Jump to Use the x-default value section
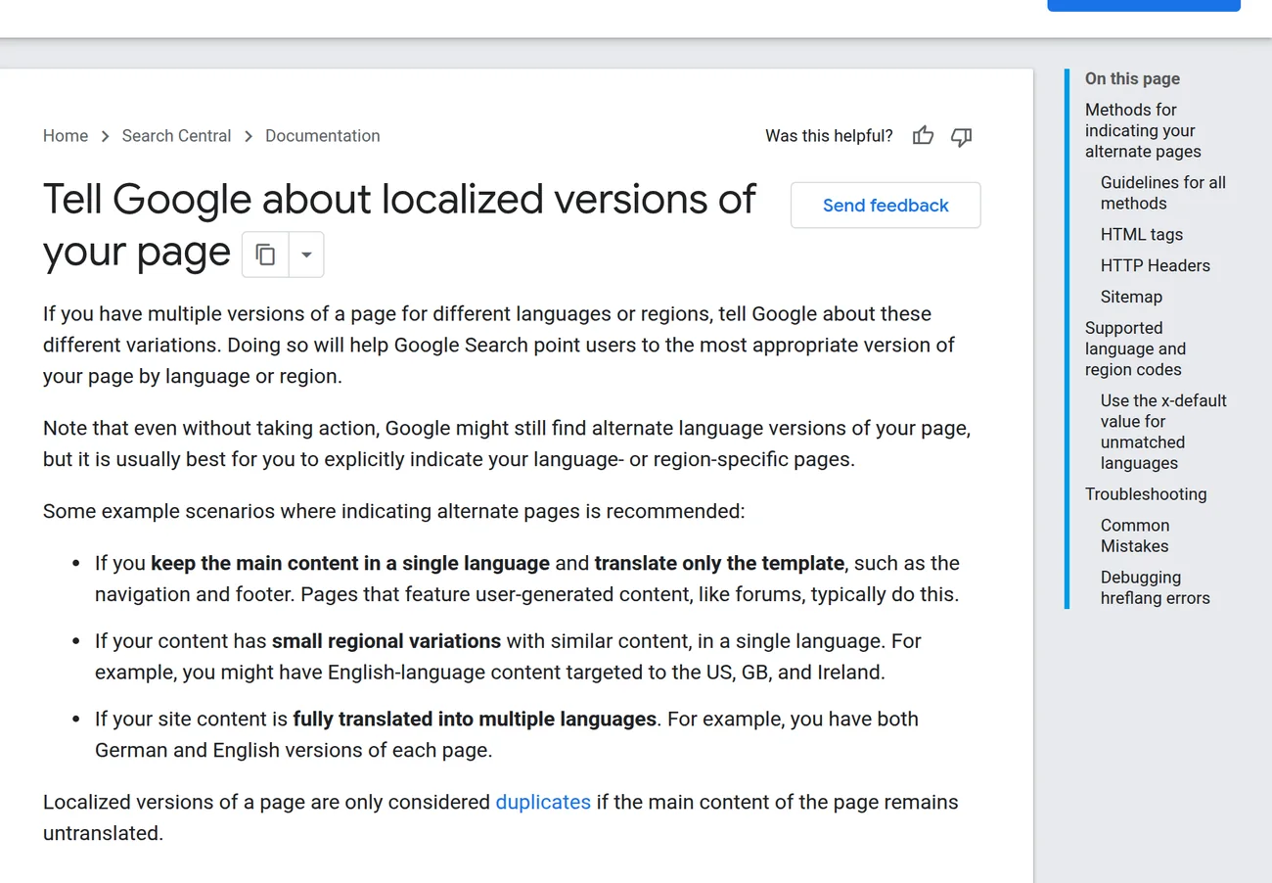 pyautogui.click(x=1163, y=432)
